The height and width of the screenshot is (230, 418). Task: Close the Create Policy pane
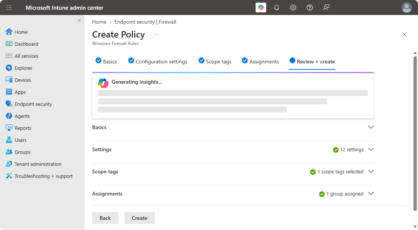pyautogui.click(x=404, y=35)
